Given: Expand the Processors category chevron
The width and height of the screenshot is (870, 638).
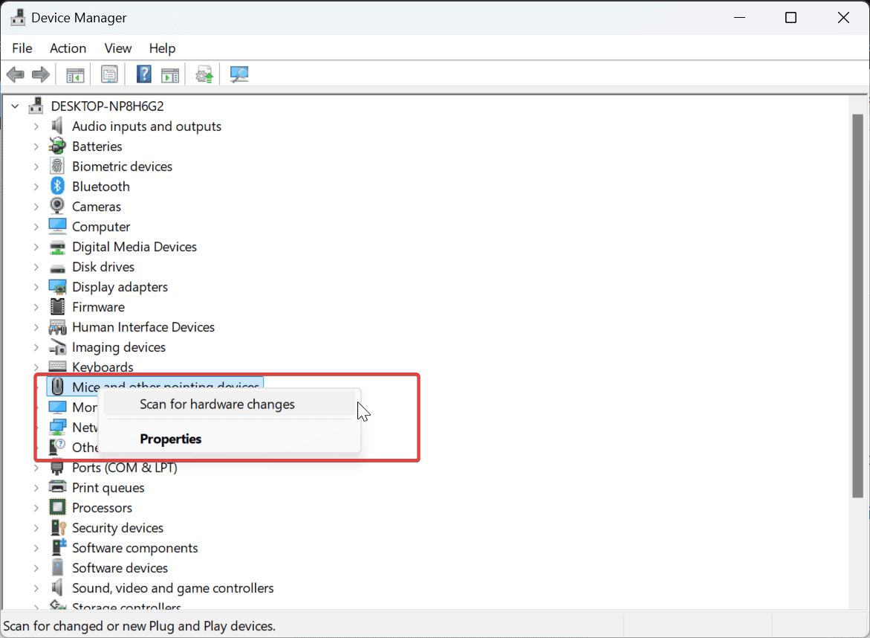Looking at the screenshot, I should pyautogui.click(x=36, y=508).
